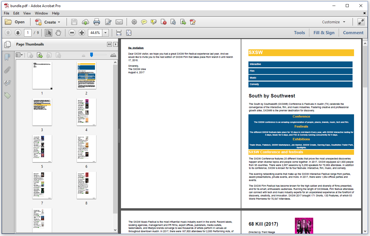This screenshot has width=370, height=236.
Task: Click the Highlight text tool icon
Action: pos(154,22)
